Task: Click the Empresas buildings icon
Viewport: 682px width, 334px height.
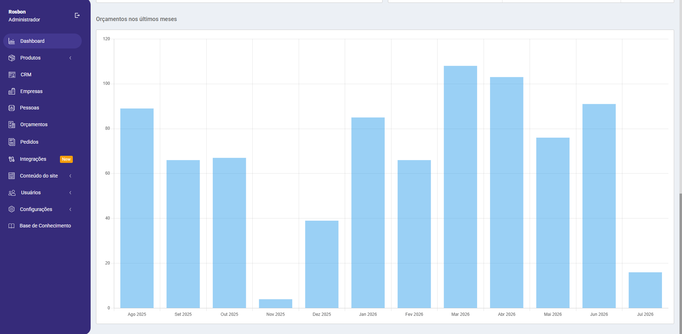Action: click(x=12, y=91)
